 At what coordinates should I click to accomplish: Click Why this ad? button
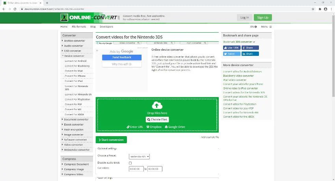[x=122, y=64]
